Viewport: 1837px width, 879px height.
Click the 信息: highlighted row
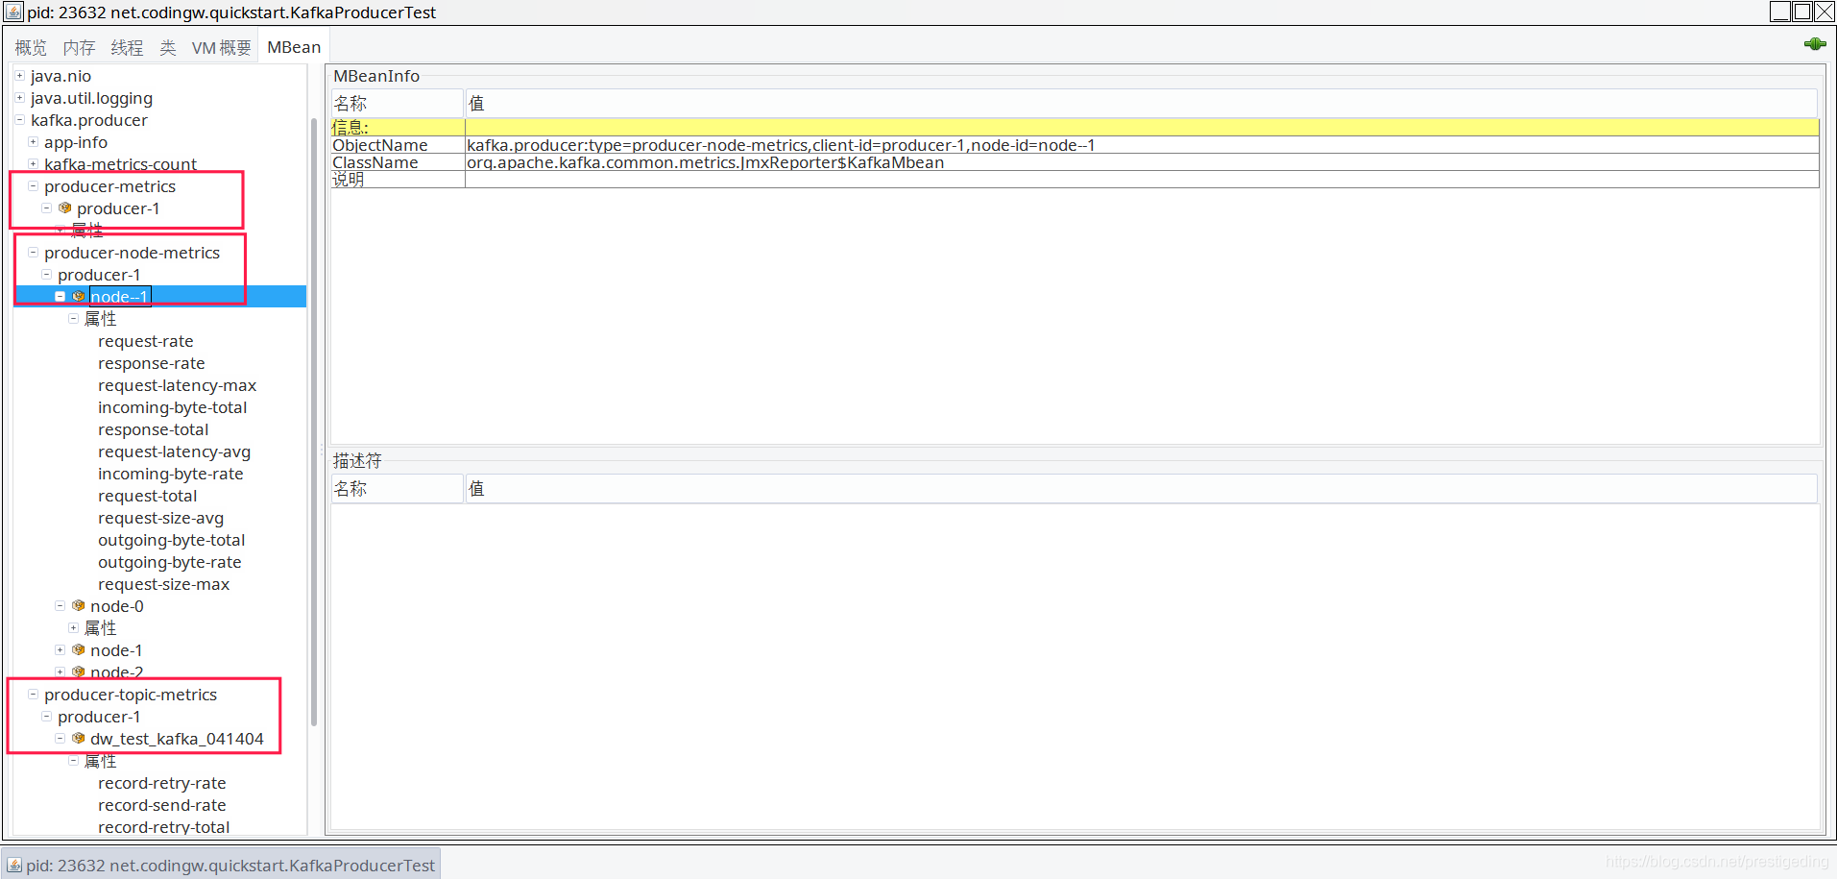(x=1075, y=127)
